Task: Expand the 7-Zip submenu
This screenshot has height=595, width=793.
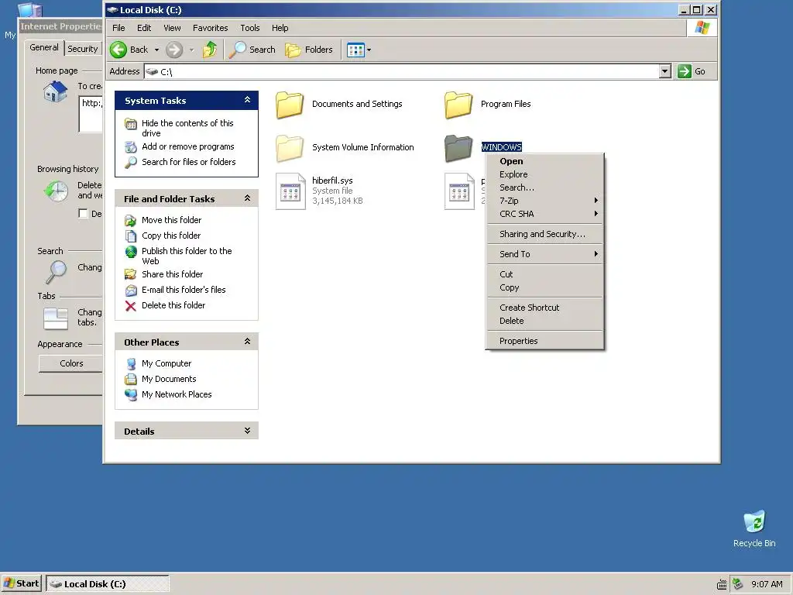Action: (x=544, y=201)
